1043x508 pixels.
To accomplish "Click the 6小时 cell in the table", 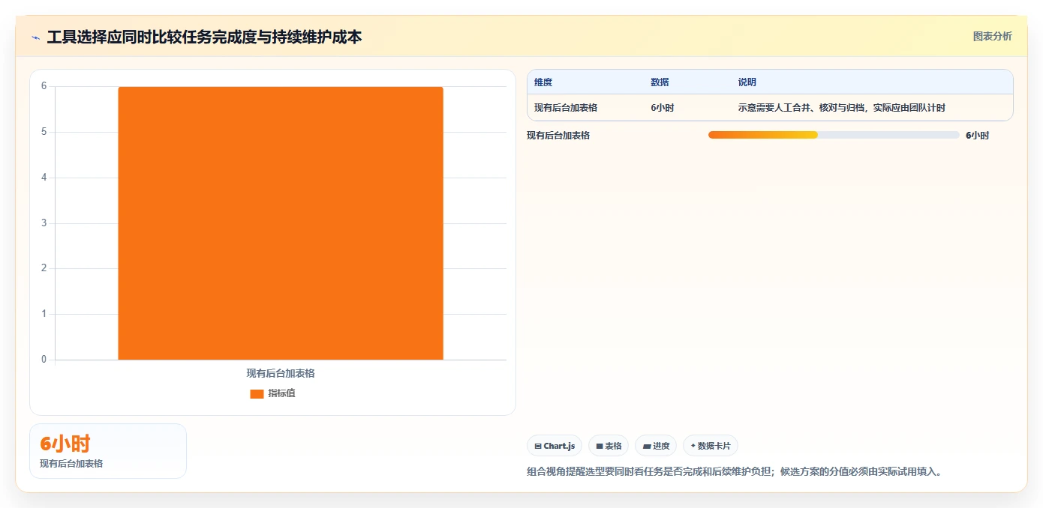I will (x=663, y=108).
